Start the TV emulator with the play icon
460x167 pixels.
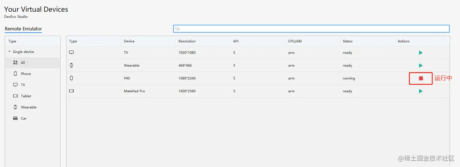[420, 53]
